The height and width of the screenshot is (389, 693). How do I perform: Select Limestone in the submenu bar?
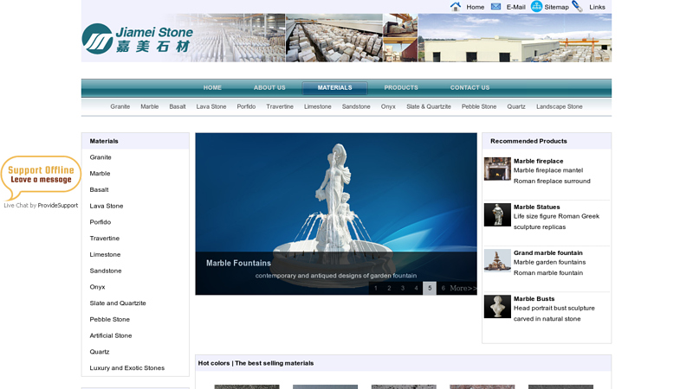coord(317,106)
